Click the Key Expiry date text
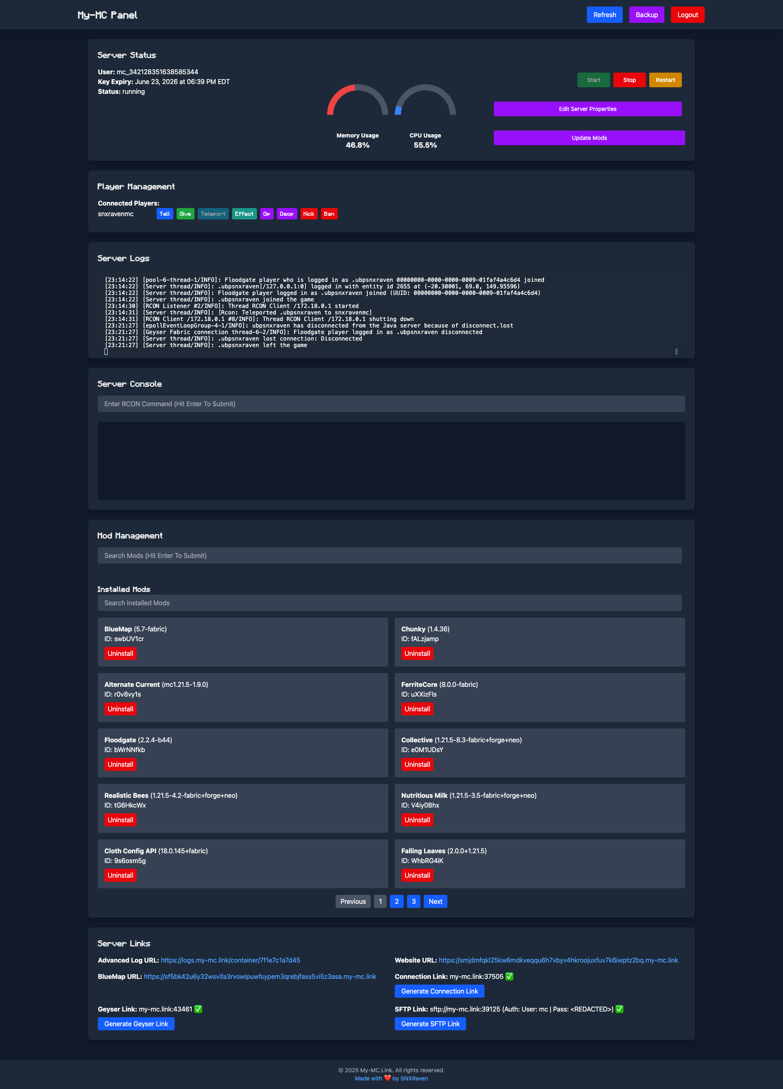783x1089 pixels. 182,82
